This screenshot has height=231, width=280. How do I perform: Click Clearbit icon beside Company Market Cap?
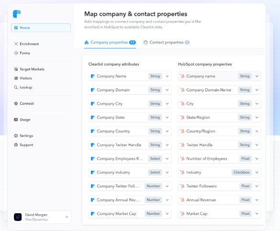click(x=93, y=213)
